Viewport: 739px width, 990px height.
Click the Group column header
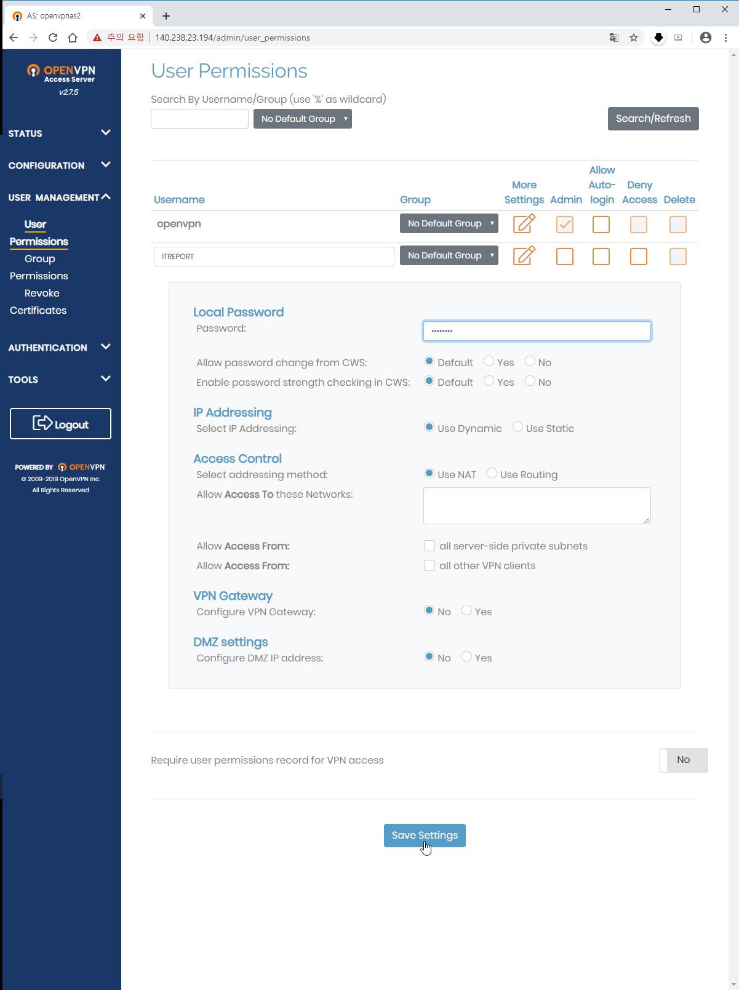point(415,199)
